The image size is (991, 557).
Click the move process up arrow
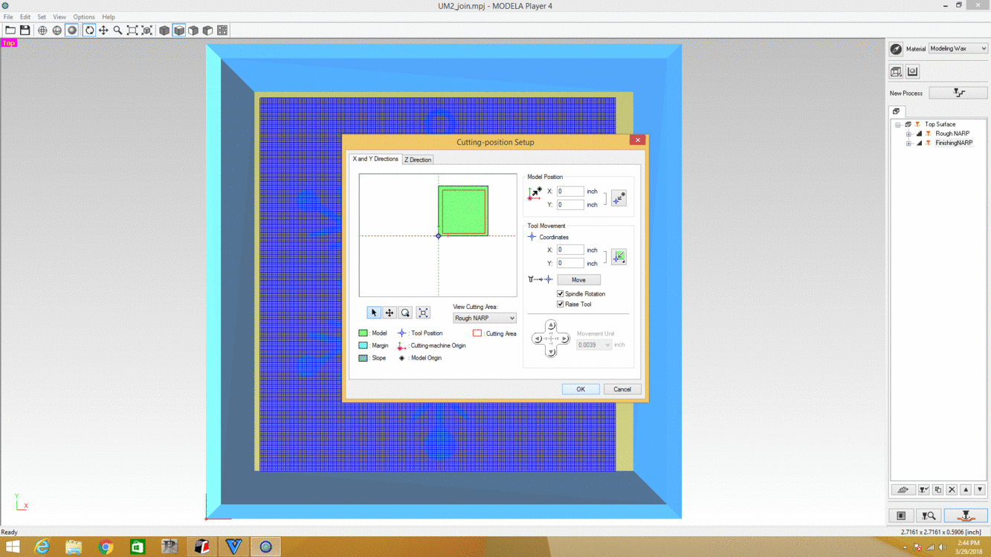[x=966, y=490]
